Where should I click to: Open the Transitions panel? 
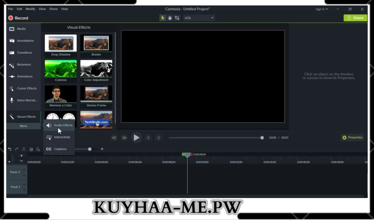pyautogui.click(x=23, y=53)
